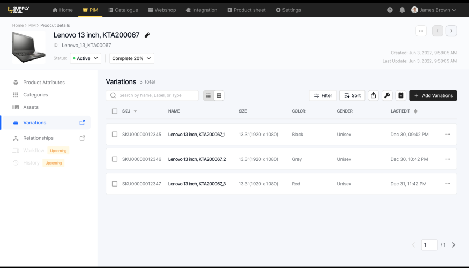Click the GENDER column header
This screenshot has width=469, height=268.
[345, 111]
